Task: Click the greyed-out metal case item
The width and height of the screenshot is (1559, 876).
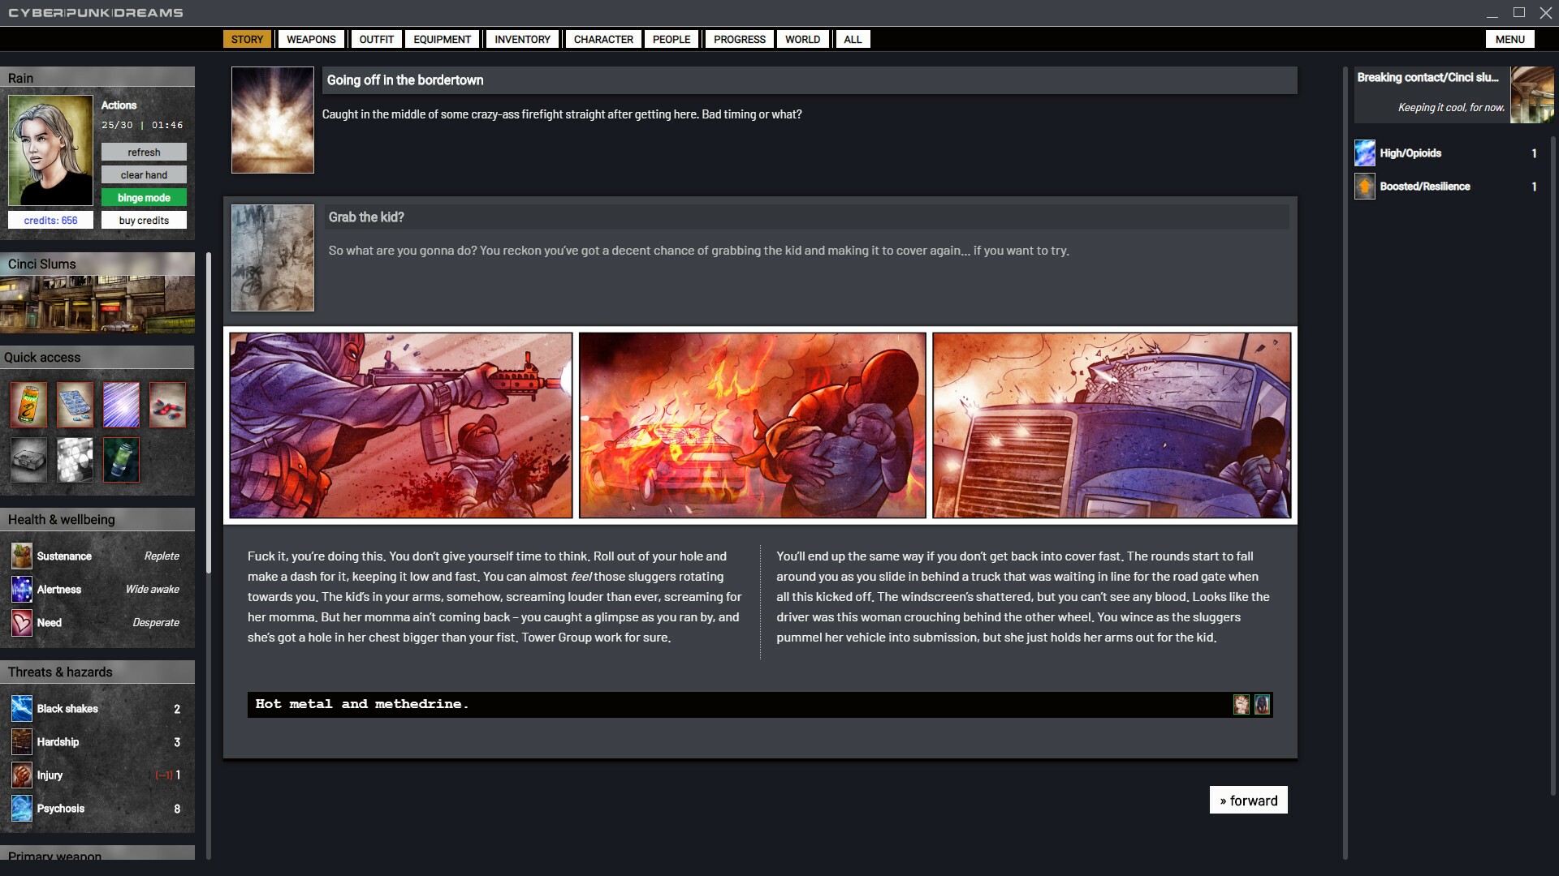Action: [28, 460]
